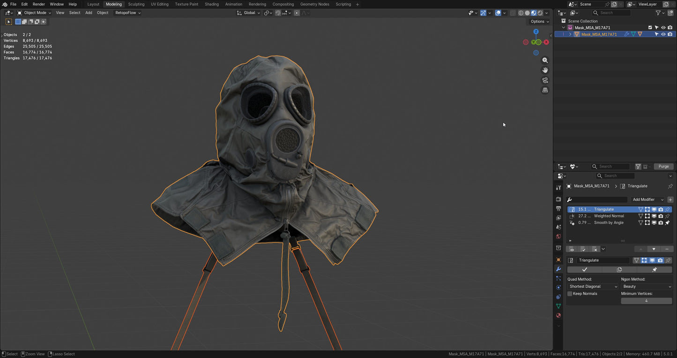Open the Render menu

point(39,4)
